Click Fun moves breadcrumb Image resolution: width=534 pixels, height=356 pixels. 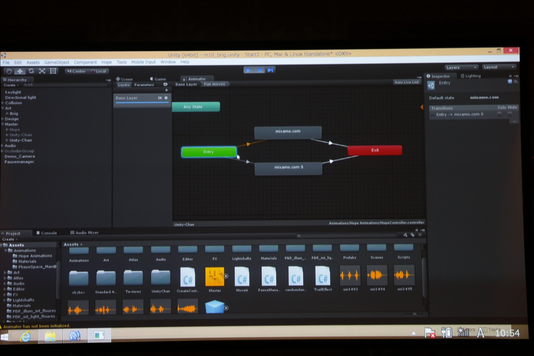pyautogui.click(x=214, y=84)
